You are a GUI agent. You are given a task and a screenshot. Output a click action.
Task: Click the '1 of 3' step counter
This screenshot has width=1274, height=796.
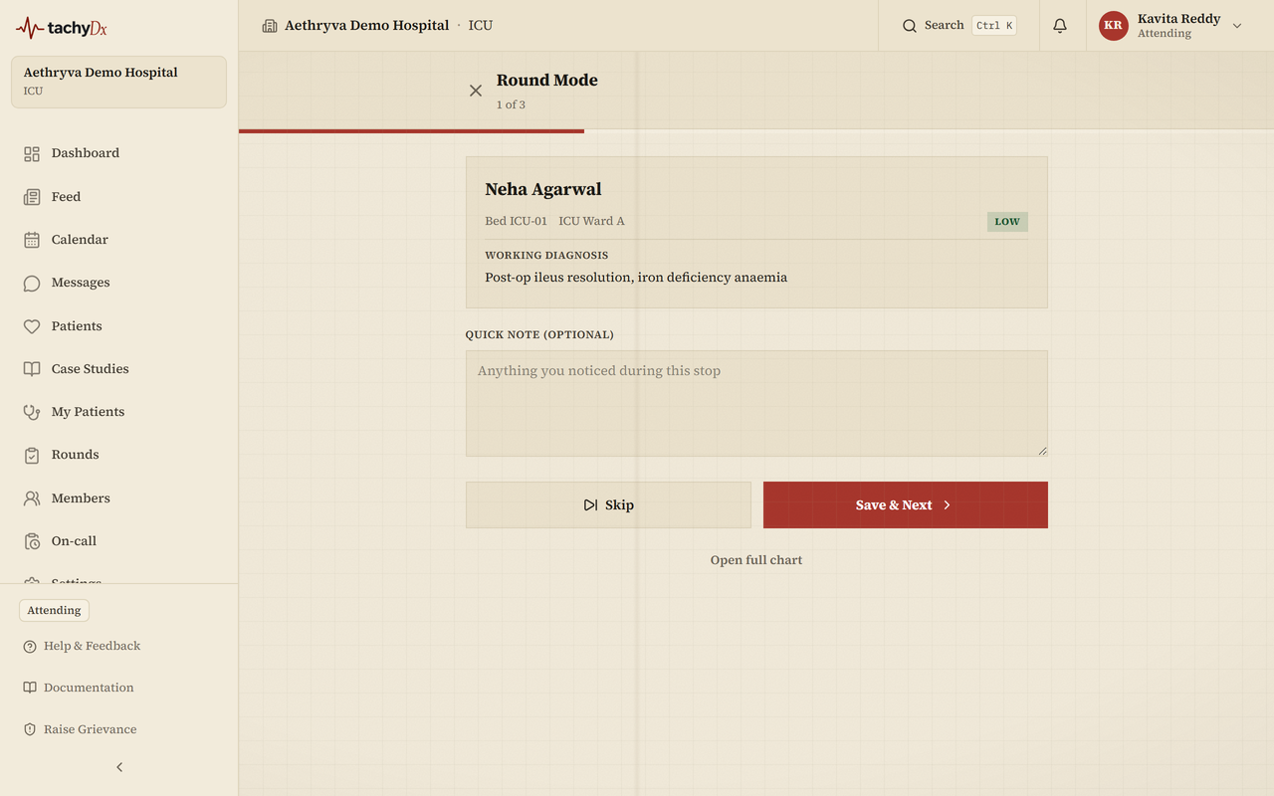pyautogui.click(x=511, y=104)
